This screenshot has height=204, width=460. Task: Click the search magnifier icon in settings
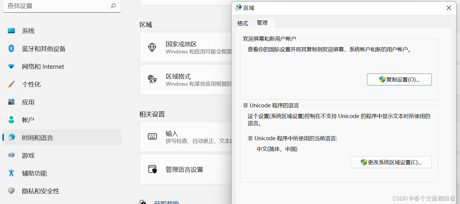(x=113, y=6)
